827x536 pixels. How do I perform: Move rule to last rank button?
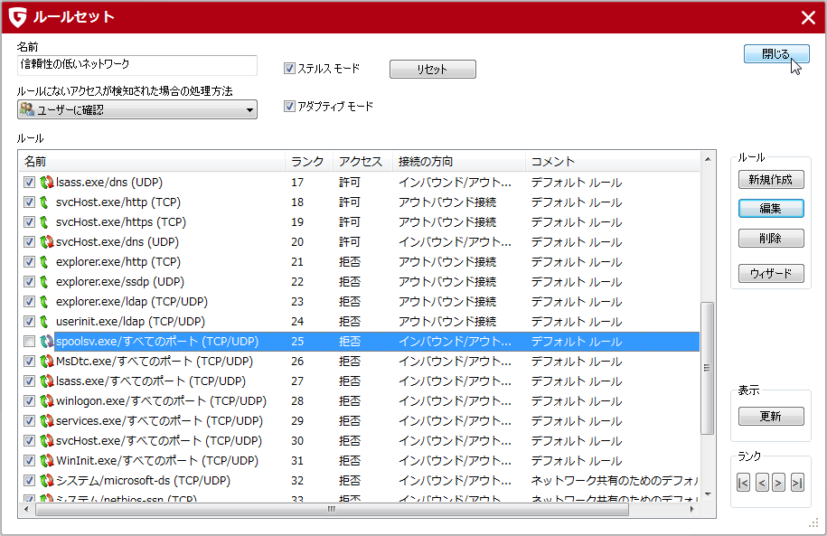[x=796, y=483]
